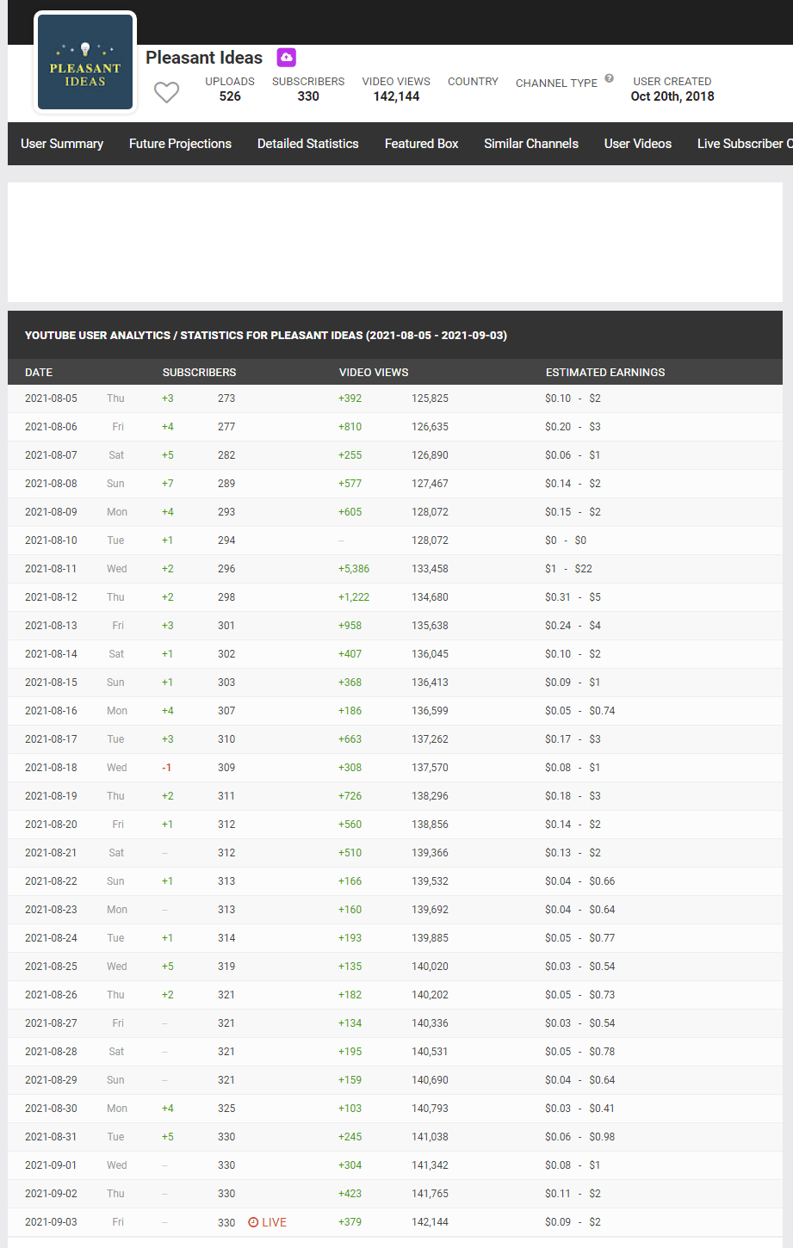Click the date 2021-08-25
This screenshot has height=1248, width=793.
pos(51,967)
